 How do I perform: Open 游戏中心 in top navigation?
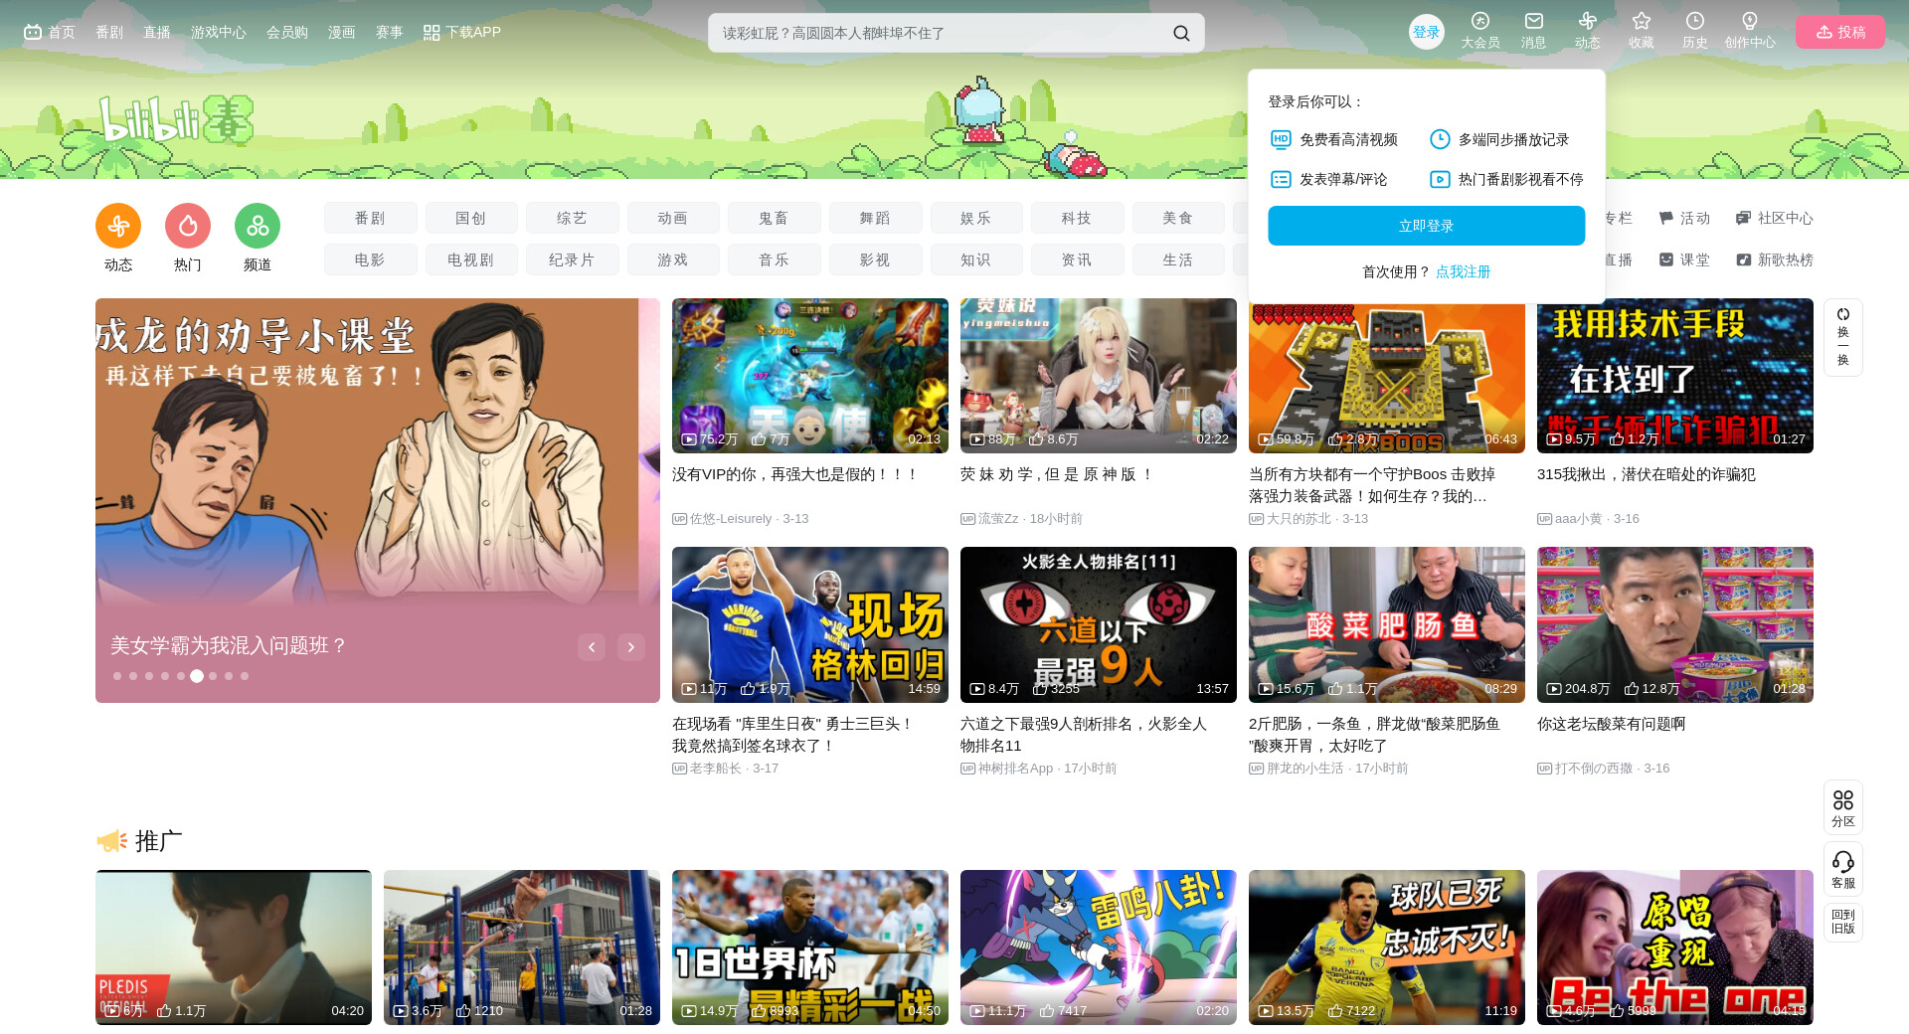218,32
